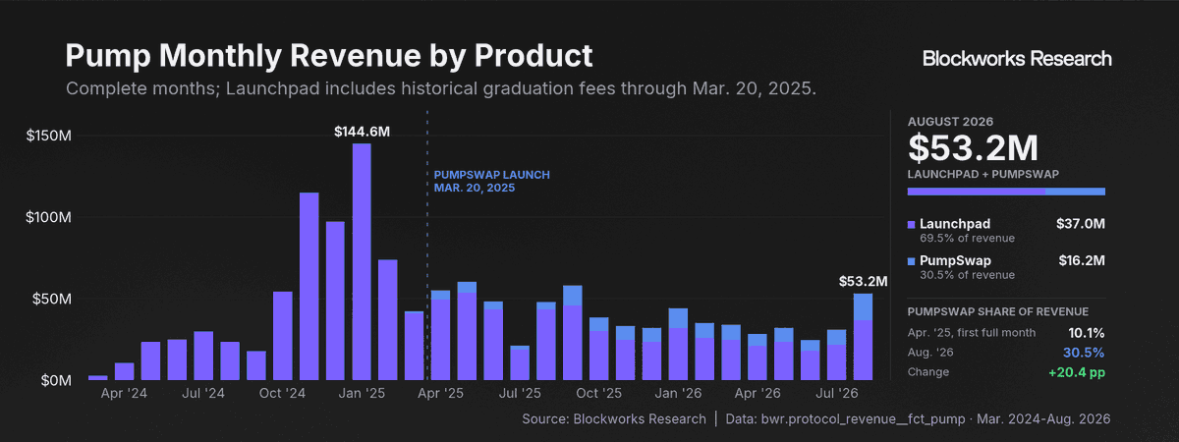Click the $16.2M PumpSwap value
The width and height of the screenshot is (1179, 442).
(1082, 261)
